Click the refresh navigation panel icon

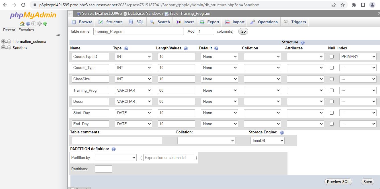click(x=44, y=24)
